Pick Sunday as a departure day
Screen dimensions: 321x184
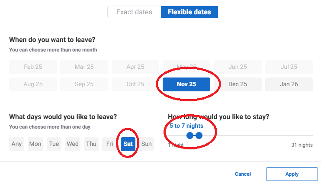click(x=147, y=144)
